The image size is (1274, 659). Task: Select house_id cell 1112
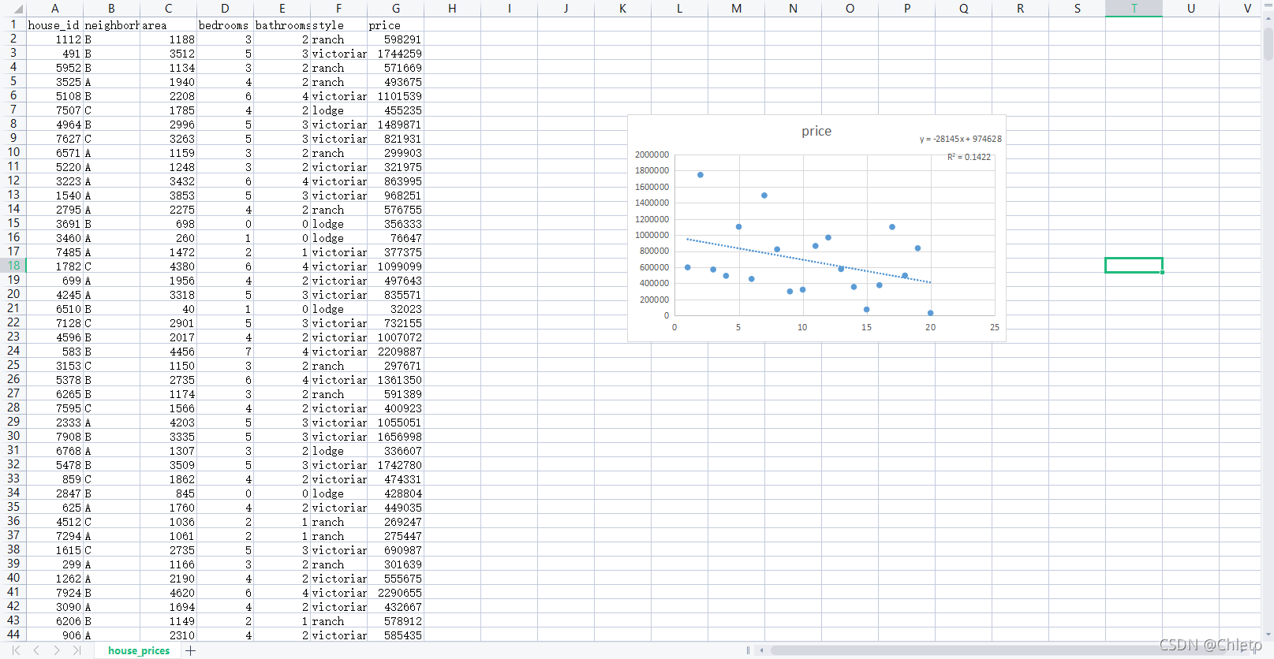tap(54, 39)
